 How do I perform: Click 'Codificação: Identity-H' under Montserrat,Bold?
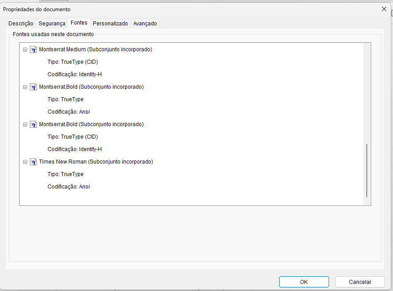(x=75, y=149)
